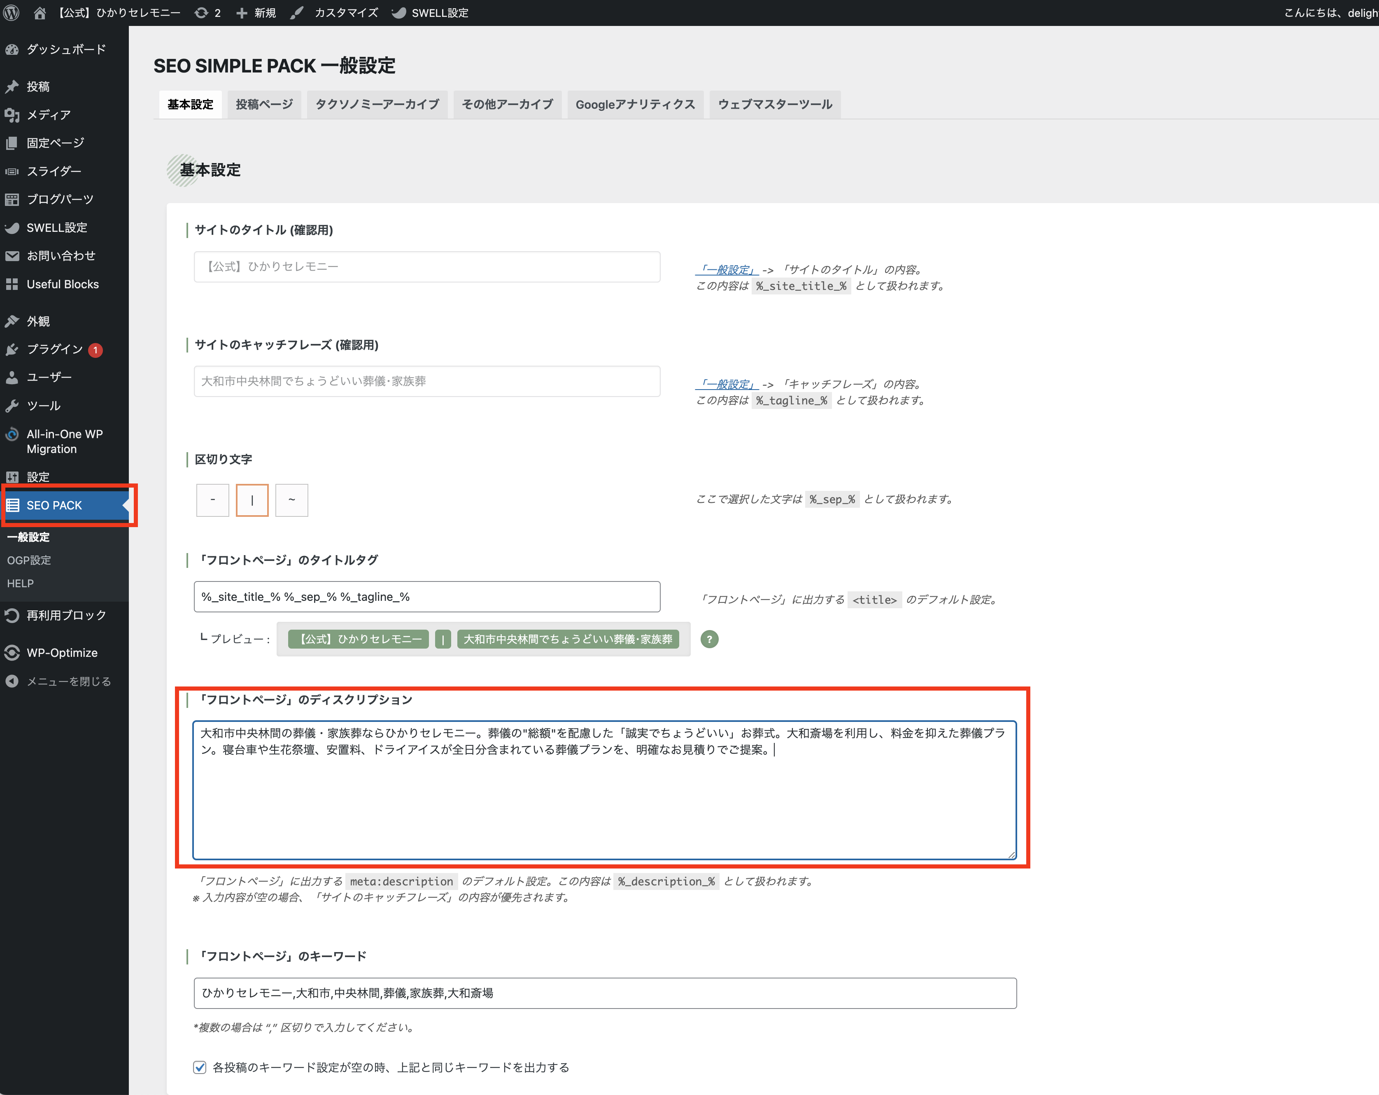Switch to Googleアナリティクス tab
Screen dimensions: 1379x1095
click(x=635, y=104)
